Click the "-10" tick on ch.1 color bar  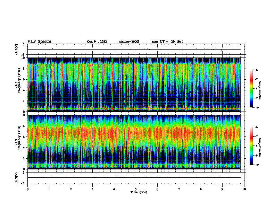point(257,108)
